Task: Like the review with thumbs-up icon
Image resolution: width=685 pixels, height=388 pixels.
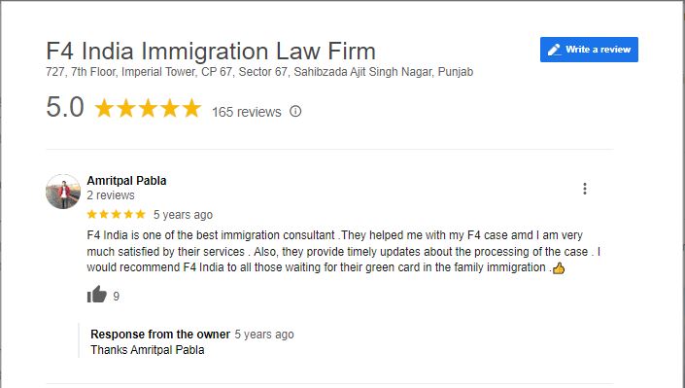Action: [96, 294]
